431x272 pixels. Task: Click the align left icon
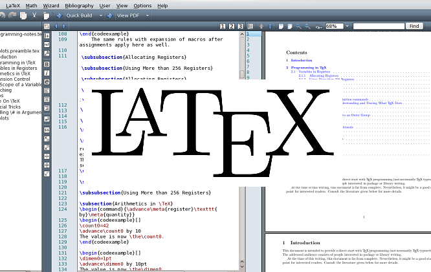(47, 90)
